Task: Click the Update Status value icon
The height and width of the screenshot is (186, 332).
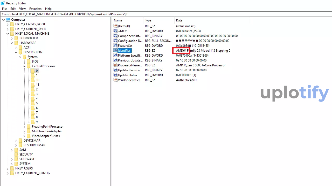Action: pos(115,75)
